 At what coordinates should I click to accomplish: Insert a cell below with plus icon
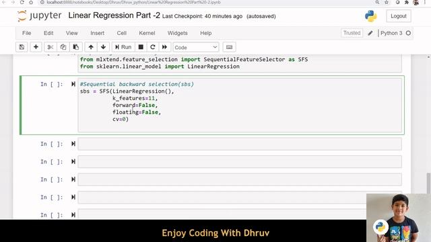point(36,47)
